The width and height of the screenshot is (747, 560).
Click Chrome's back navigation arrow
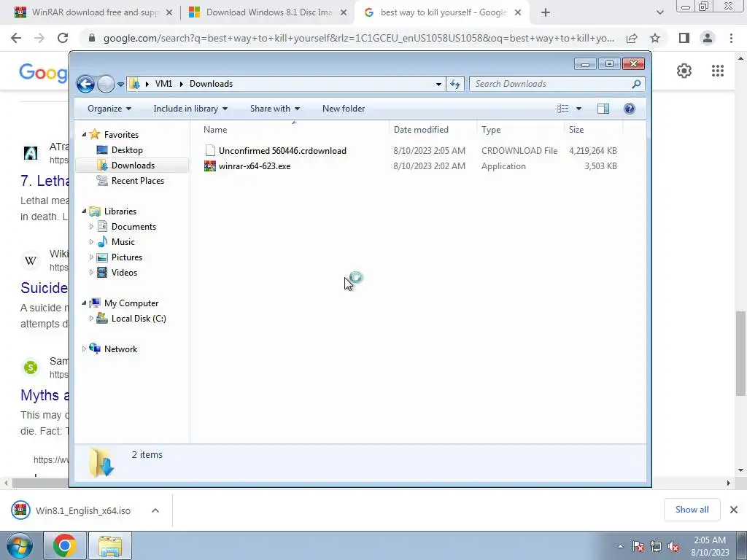point(16,38)
